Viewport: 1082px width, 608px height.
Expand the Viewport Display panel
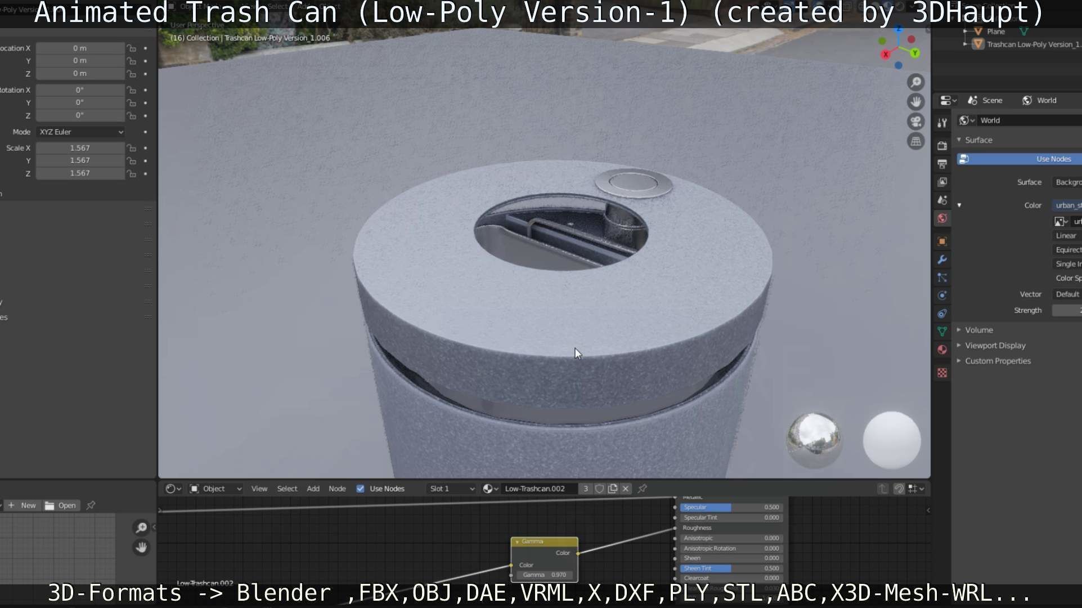point(959,345)
